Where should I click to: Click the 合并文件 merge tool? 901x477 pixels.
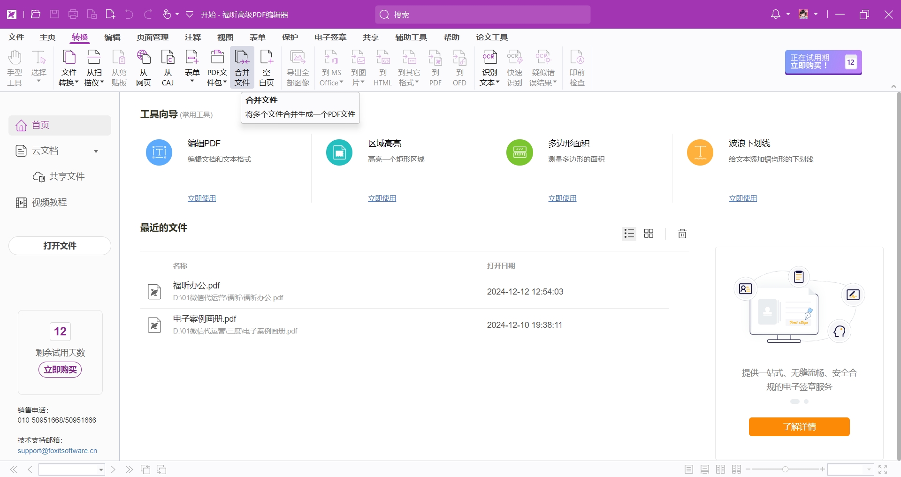click(242, 68)
